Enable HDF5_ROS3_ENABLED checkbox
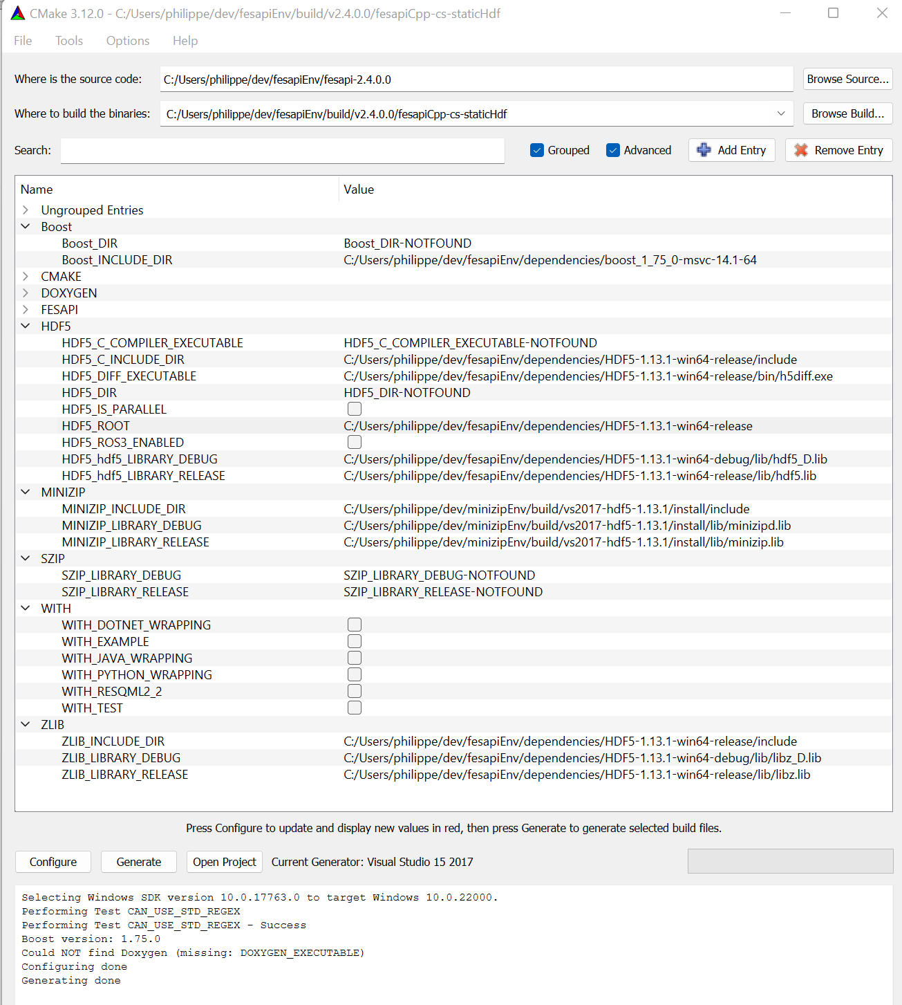Viewport: 902px width, 1005px height. [x=355, y=442]
